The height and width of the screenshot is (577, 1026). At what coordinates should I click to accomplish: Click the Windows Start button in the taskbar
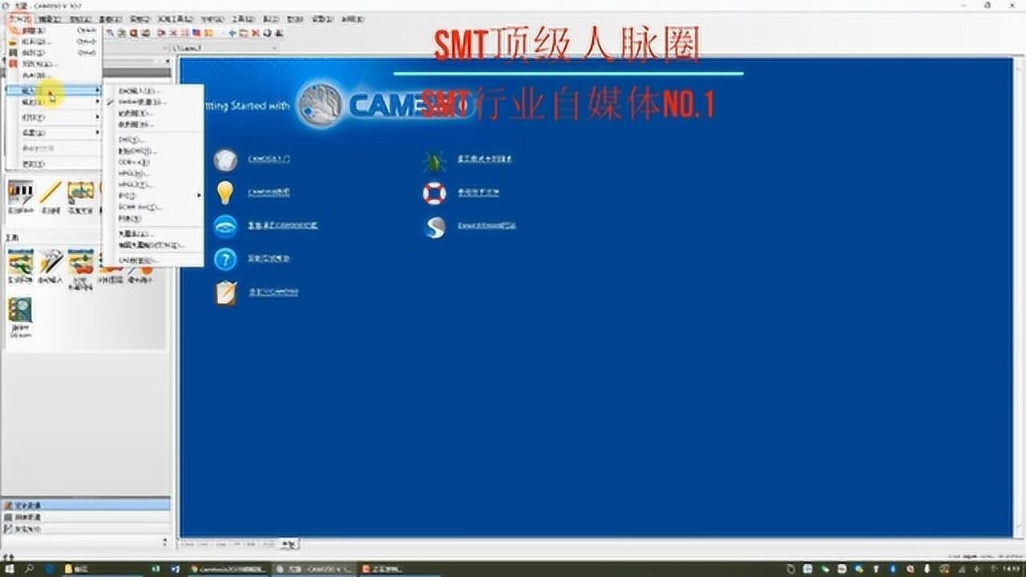pyautogui.click(x=10, y=567)
